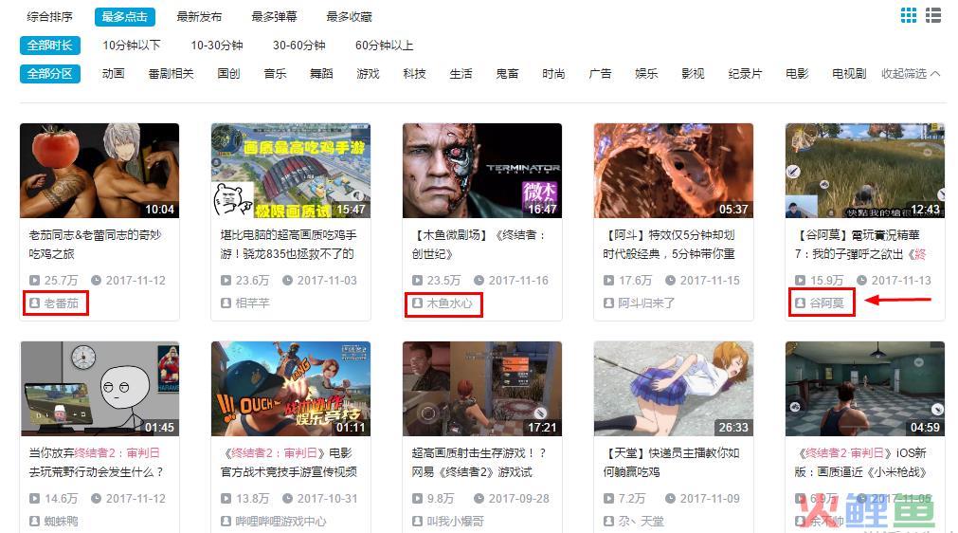Collapse the filter panel with 收起筛选
Screen dimensions: 958x533
click(911, 74)
